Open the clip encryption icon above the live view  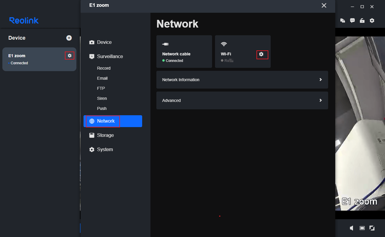tap(342, 20)
